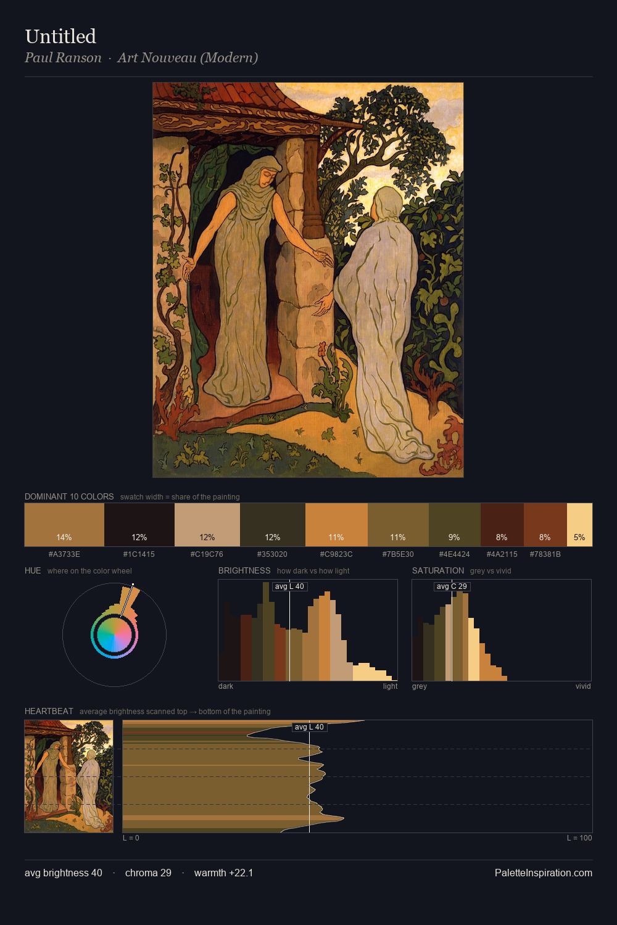
Task: Click the 'vivid' axis label
Action: (583, 686)
